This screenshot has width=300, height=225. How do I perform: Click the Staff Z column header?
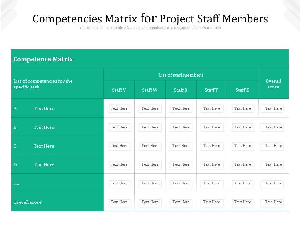242,90
